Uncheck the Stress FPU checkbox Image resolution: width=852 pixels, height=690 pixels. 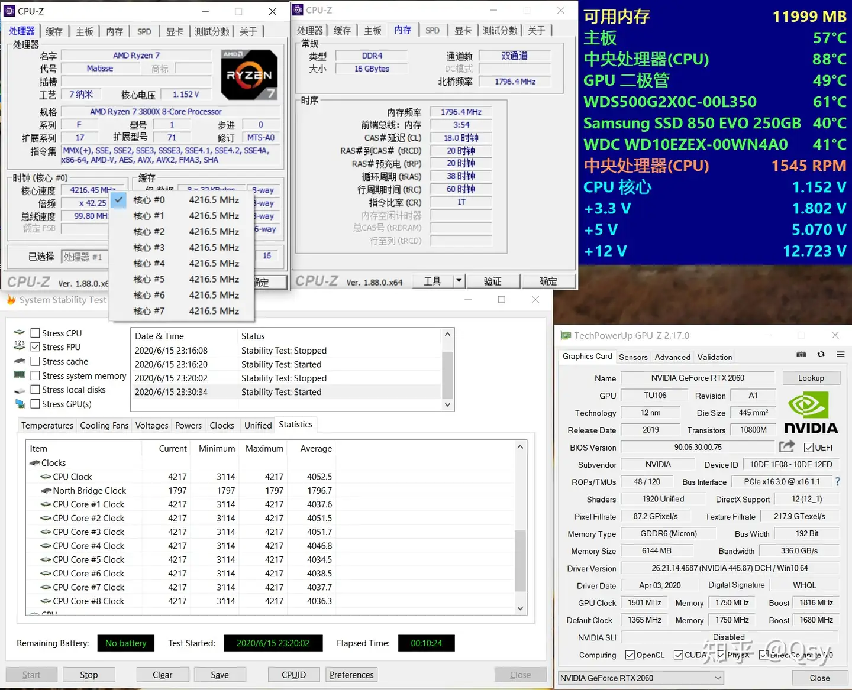[x=35, y=347]
